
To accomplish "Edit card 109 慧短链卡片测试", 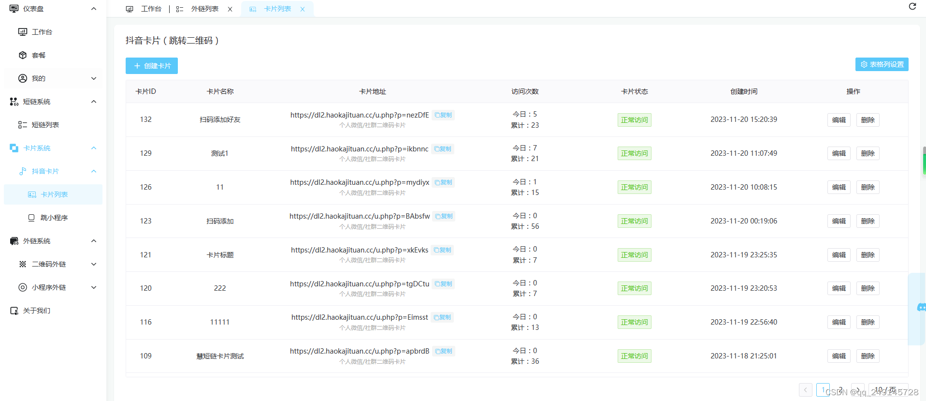I will tap(839, 356).
